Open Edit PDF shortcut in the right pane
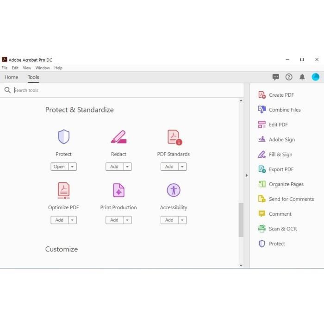This screenshot has width=324, height=324. tap(273, 125)
